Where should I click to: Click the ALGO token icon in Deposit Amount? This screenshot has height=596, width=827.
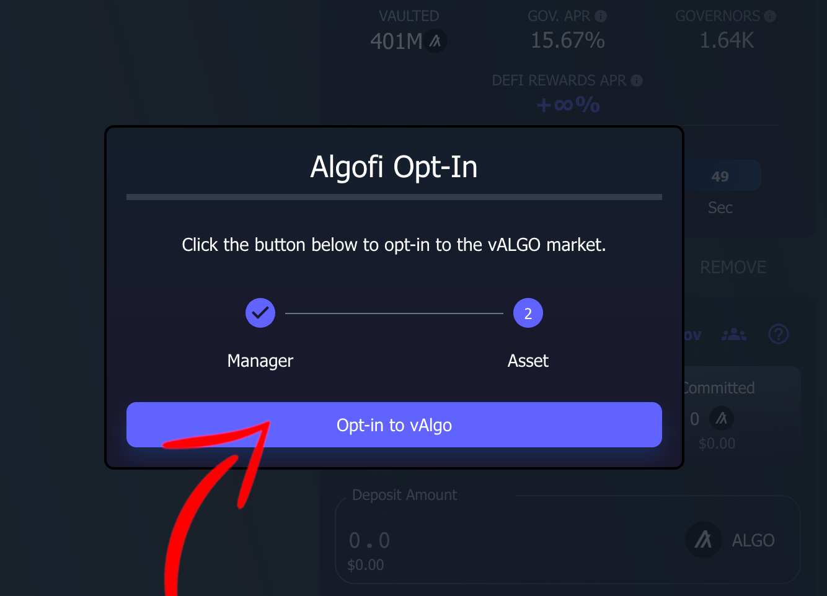pyautogui.click(x=703, y=540)
